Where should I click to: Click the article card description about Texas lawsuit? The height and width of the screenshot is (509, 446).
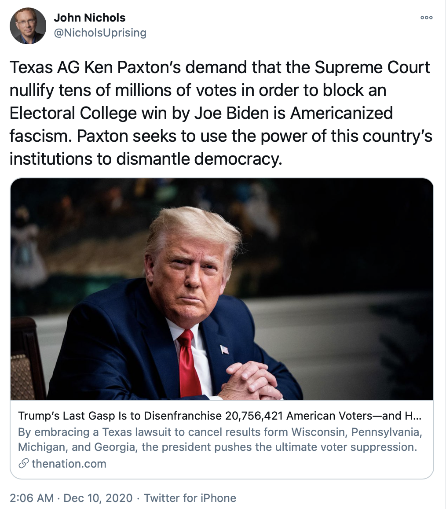click(x=220, y=440)
